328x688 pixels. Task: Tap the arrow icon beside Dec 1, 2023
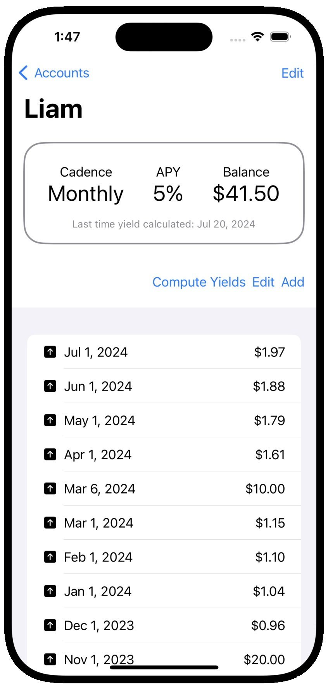(50, 625)
